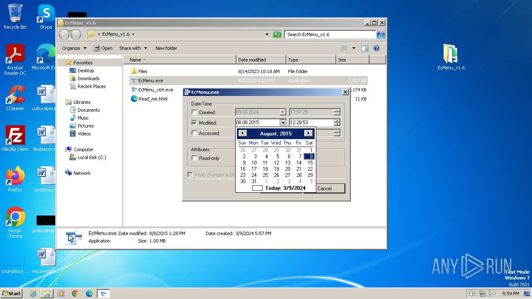Screen dimensions: 532x299
Task: Click the Start button
Action: (11, 294)
